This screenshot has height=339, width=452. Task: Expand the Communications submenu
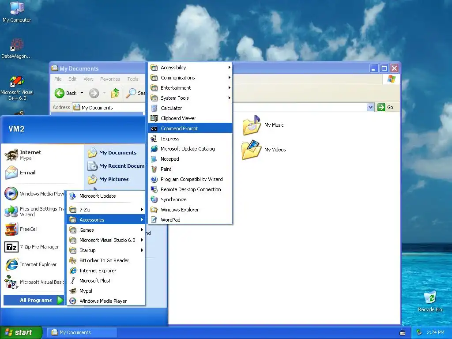(x=190, y=78)
